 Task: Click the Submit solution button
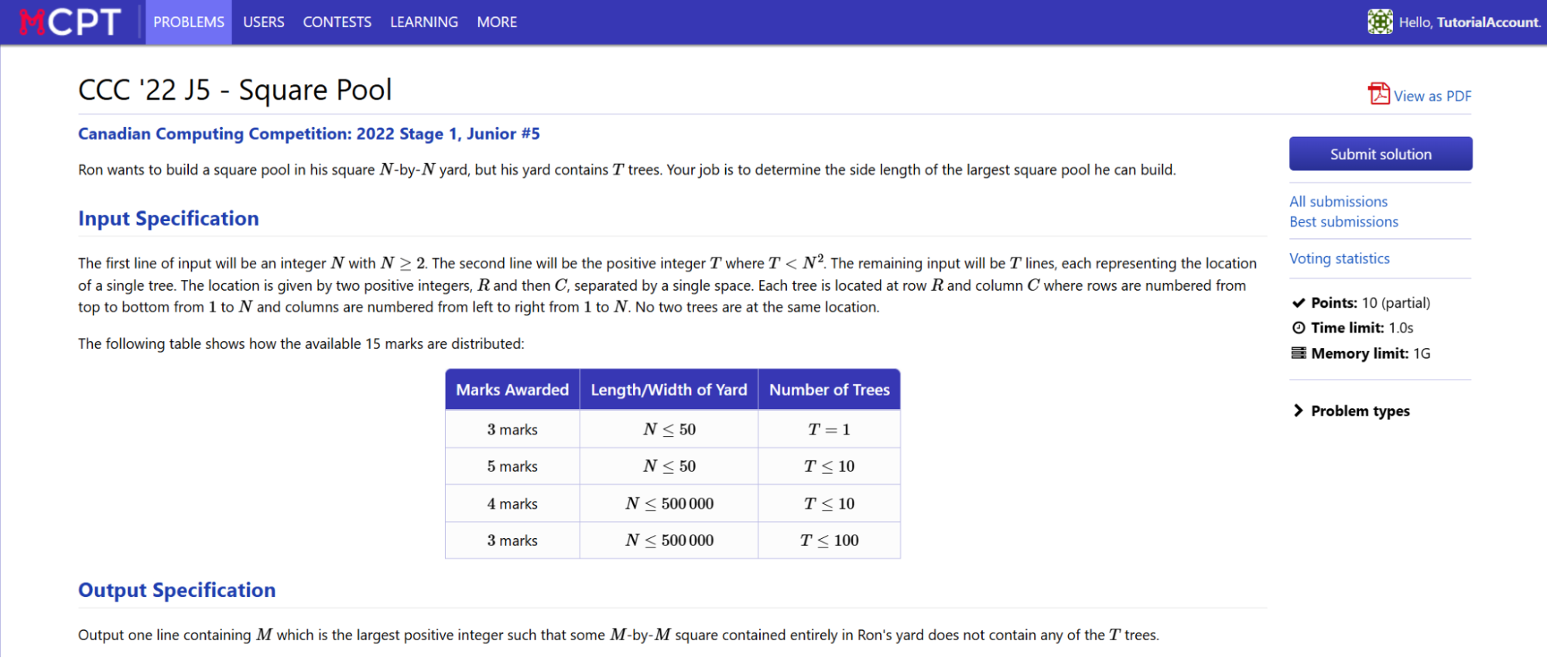click(x=1381, y=154)
